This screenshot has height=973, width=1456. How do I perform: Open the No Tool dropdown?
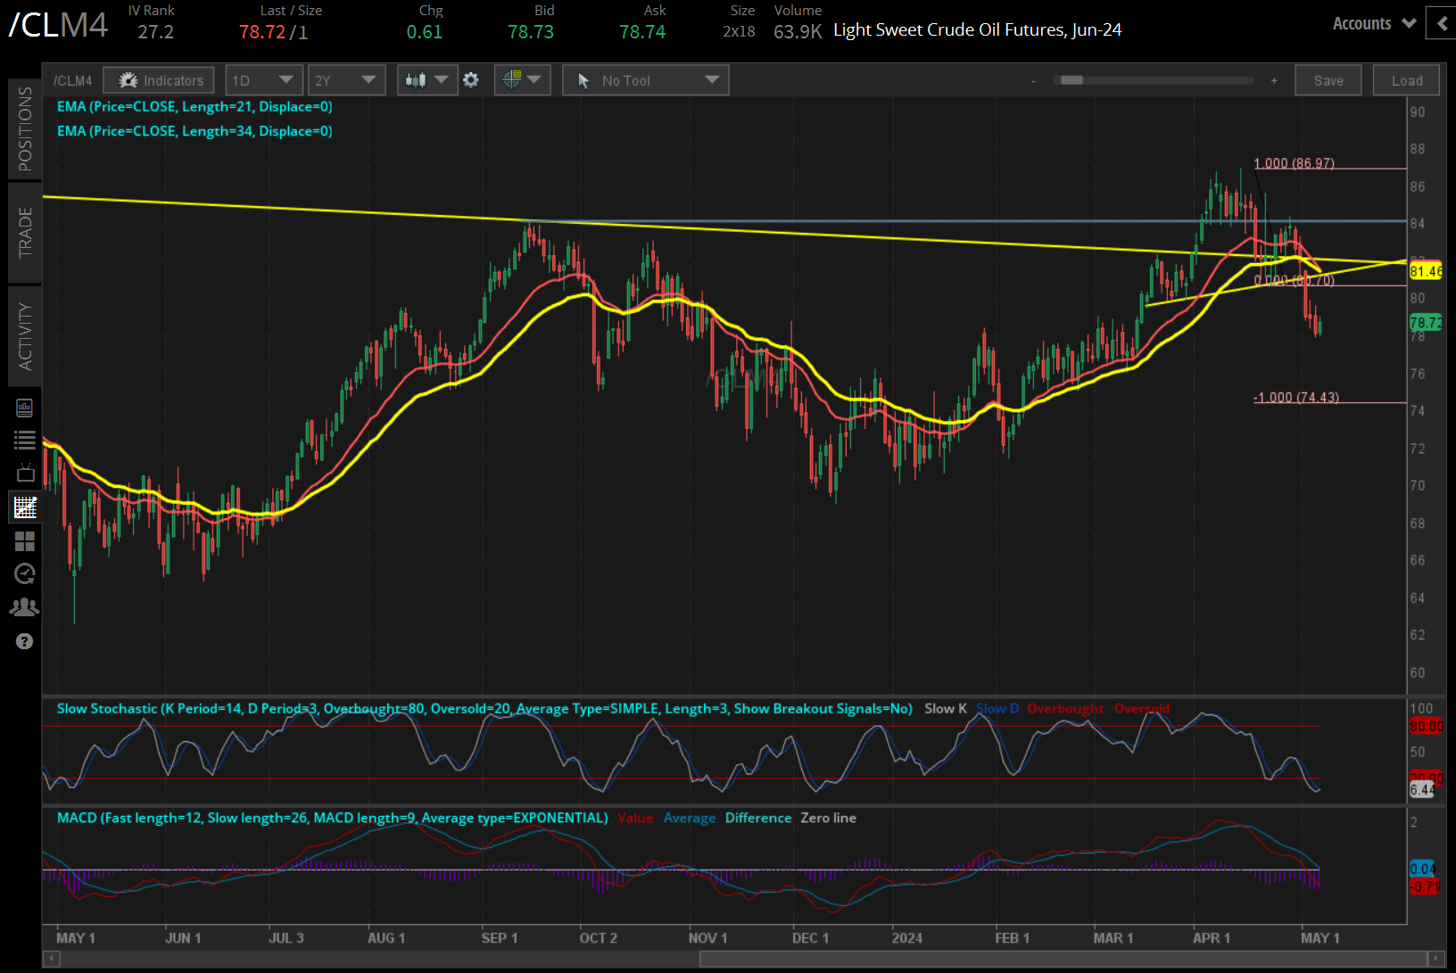tap(644, 79)
